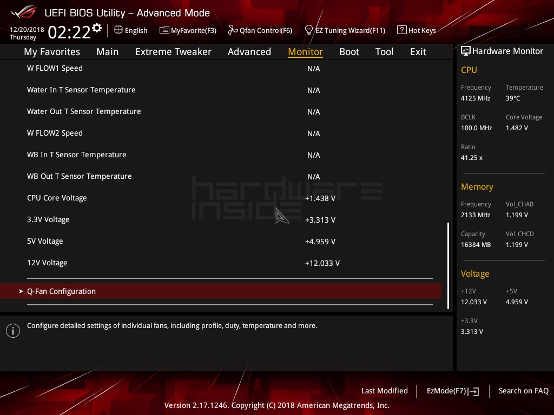Select the 12V Voltage row

(x=221, y=263)
